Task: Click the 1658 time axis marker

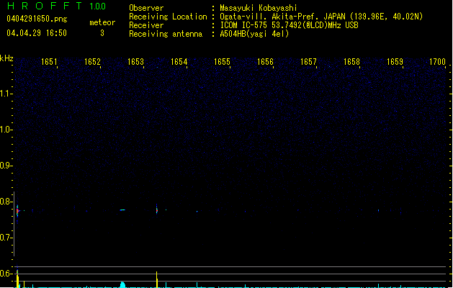Action: tap(352, 62)
